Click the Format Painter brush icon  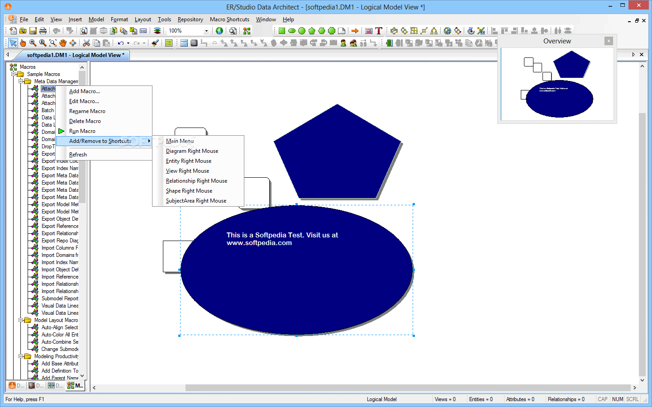point(155,43)
